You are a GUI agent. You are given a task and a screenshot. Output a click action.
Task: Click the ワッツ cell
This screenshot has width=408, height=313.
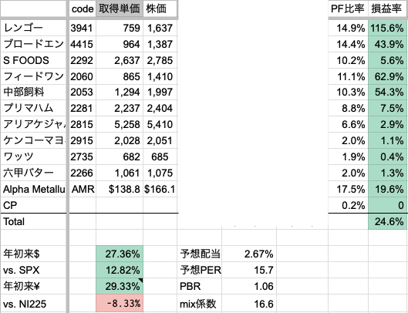click(x=33, y=156)
